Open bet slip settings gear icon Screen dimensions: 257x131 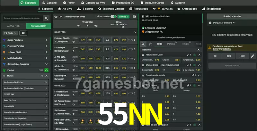point(210,23)
